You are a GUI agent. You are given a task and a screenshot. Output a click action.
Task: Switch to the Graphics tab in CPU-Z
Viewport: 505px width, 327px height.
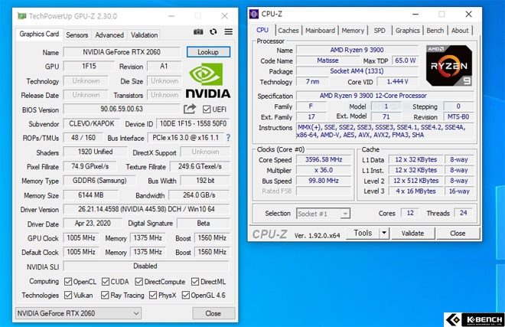[407, 31]
